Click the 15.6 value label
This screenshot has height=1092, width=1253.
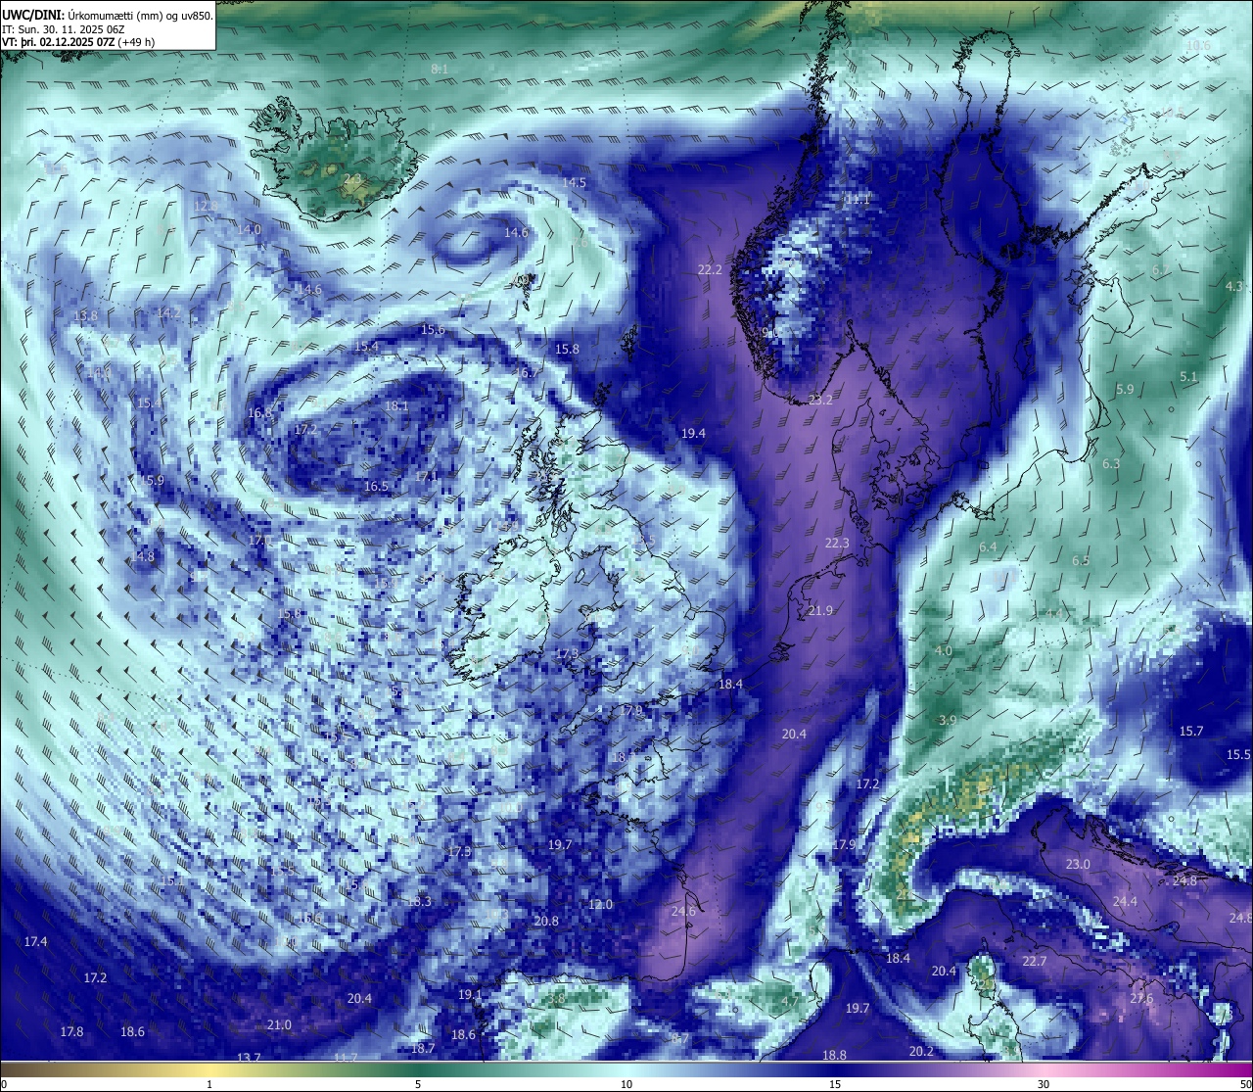pyautogui.click(x=433, y=329)
